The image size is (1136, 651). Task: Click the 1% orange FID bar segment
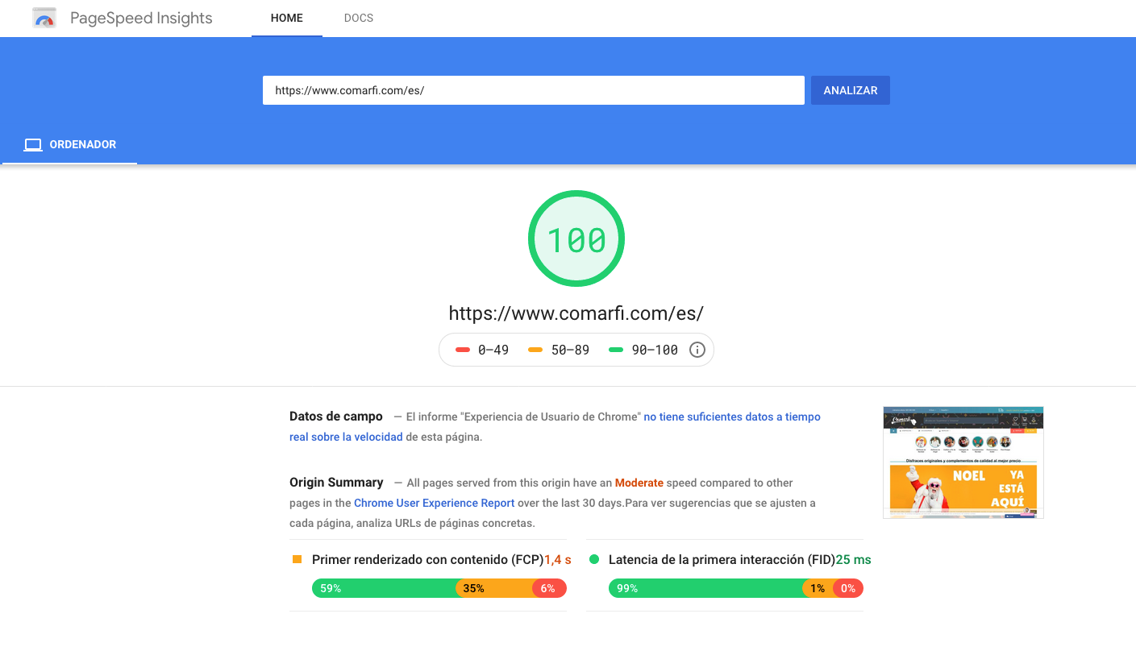coord(818,588)
